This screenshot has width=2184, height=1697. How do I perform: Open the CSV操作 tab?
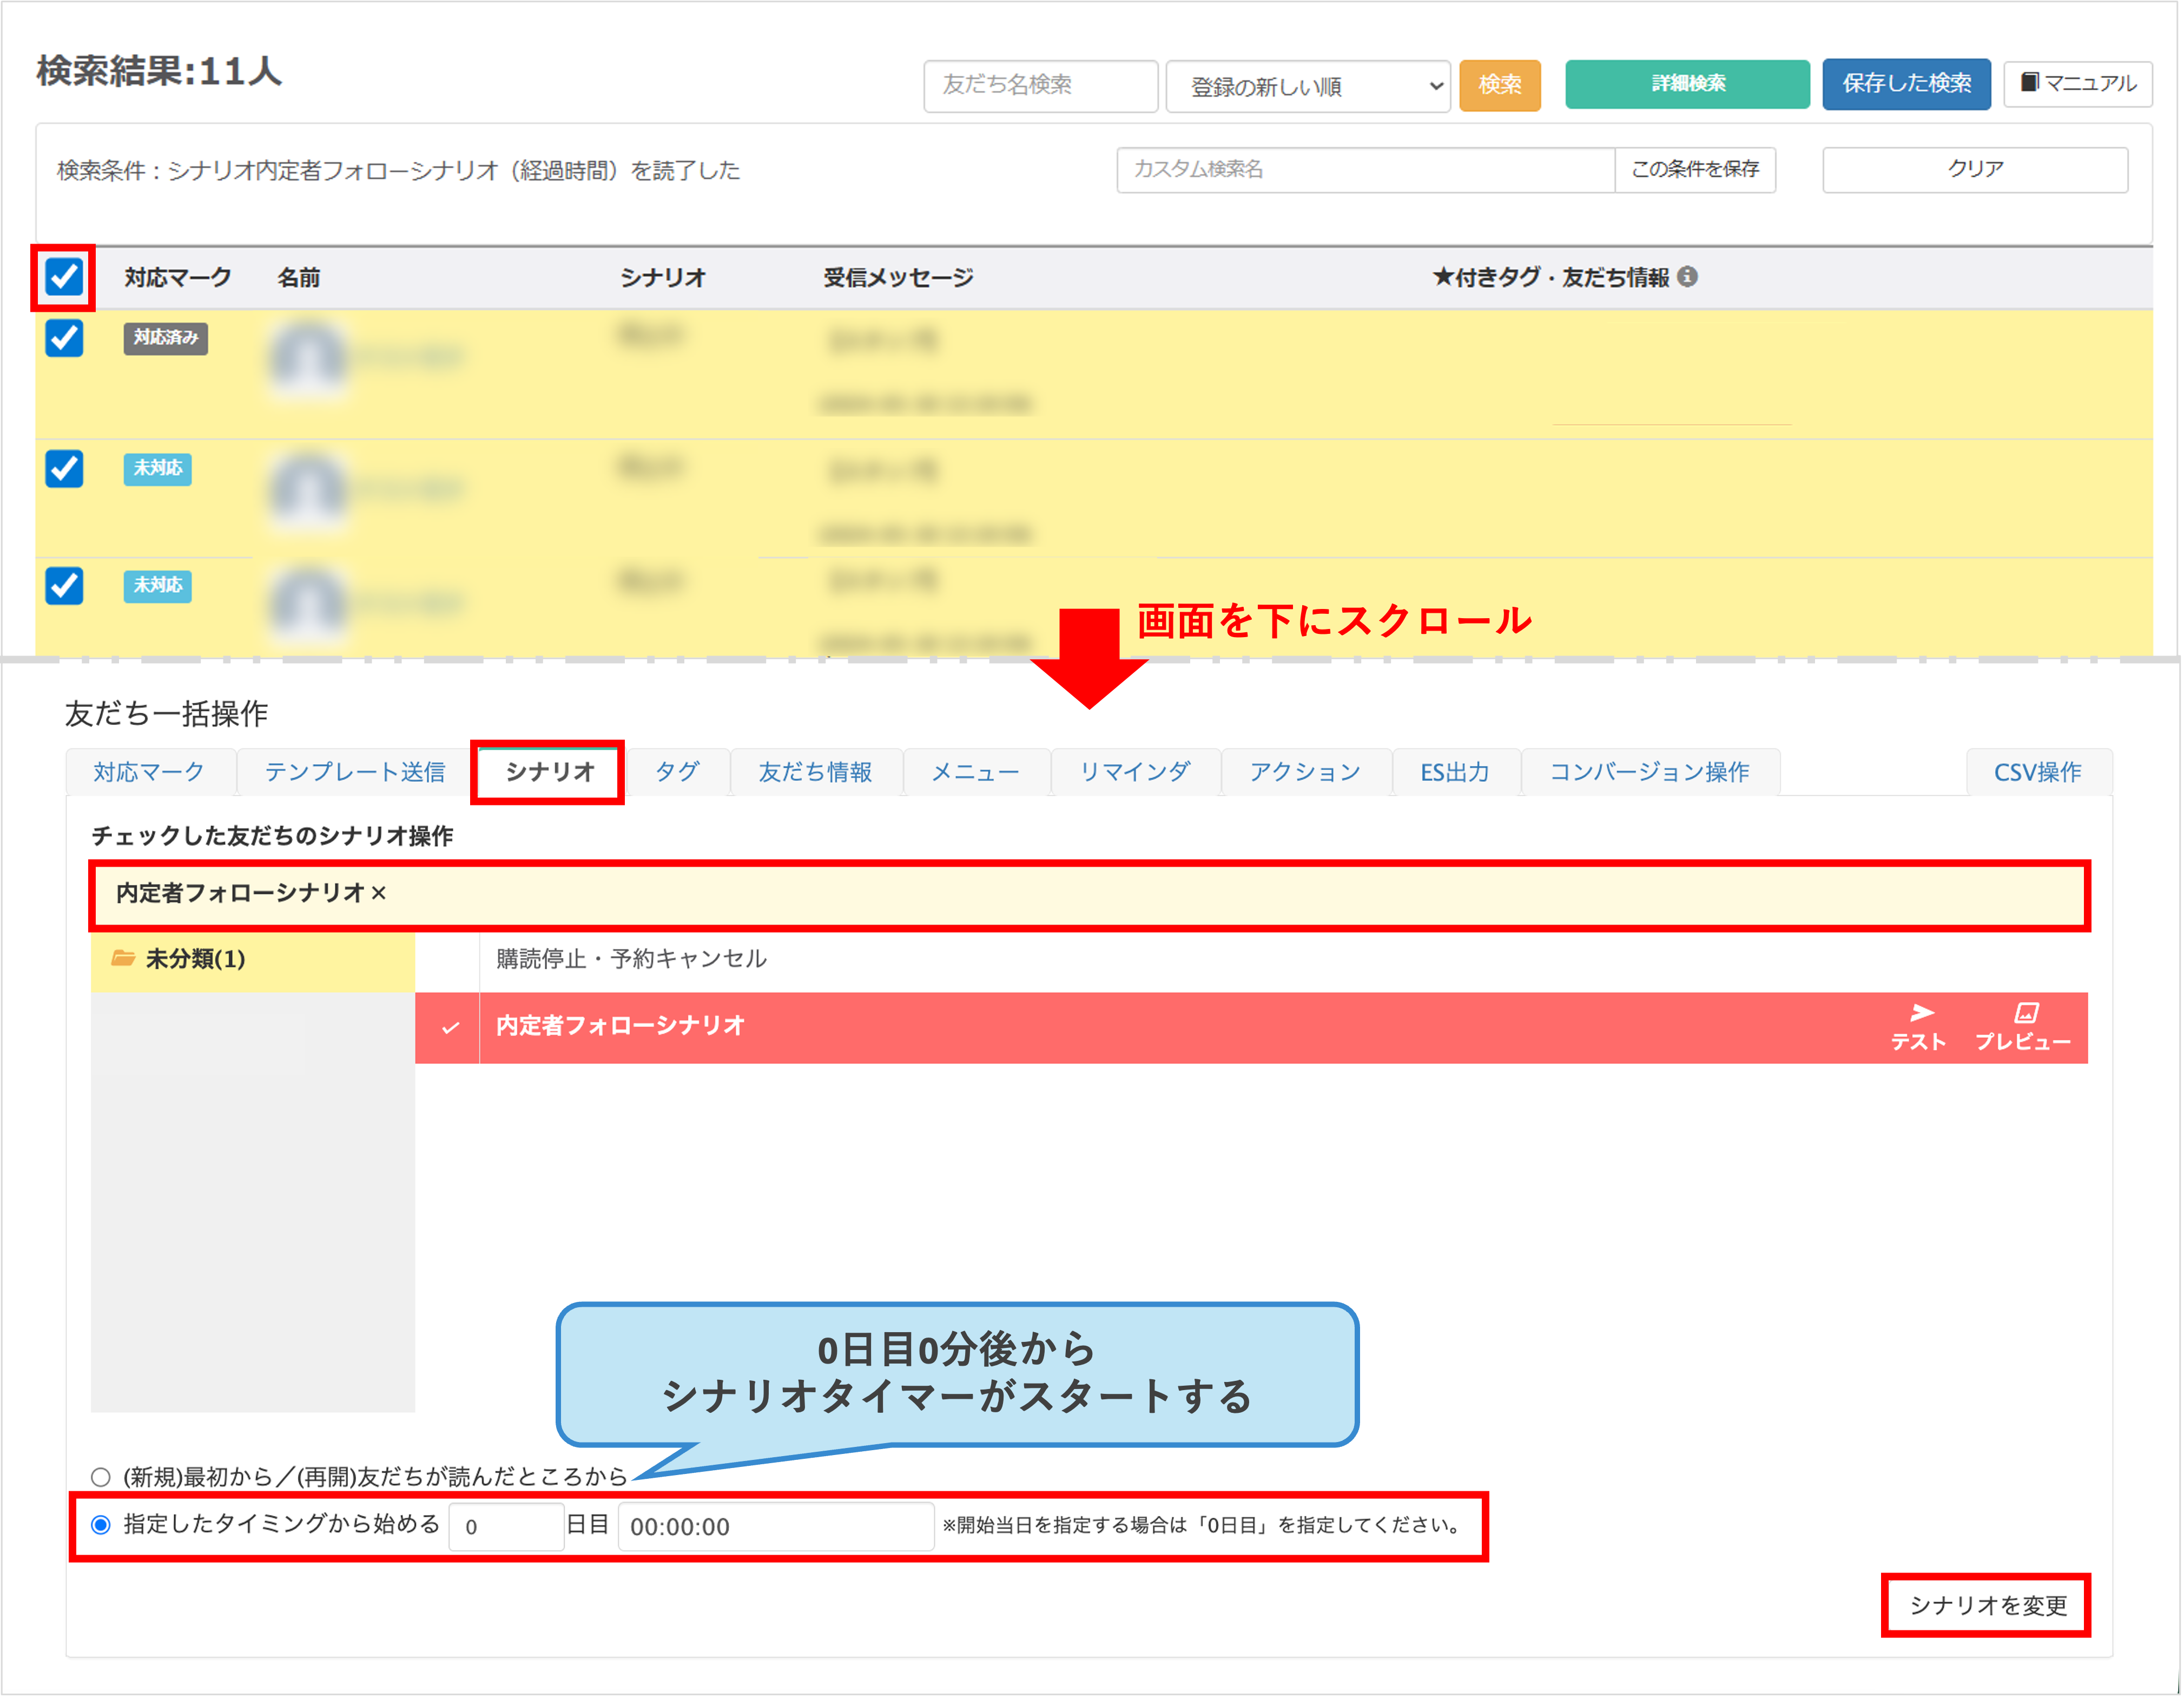coord(2037,771)
